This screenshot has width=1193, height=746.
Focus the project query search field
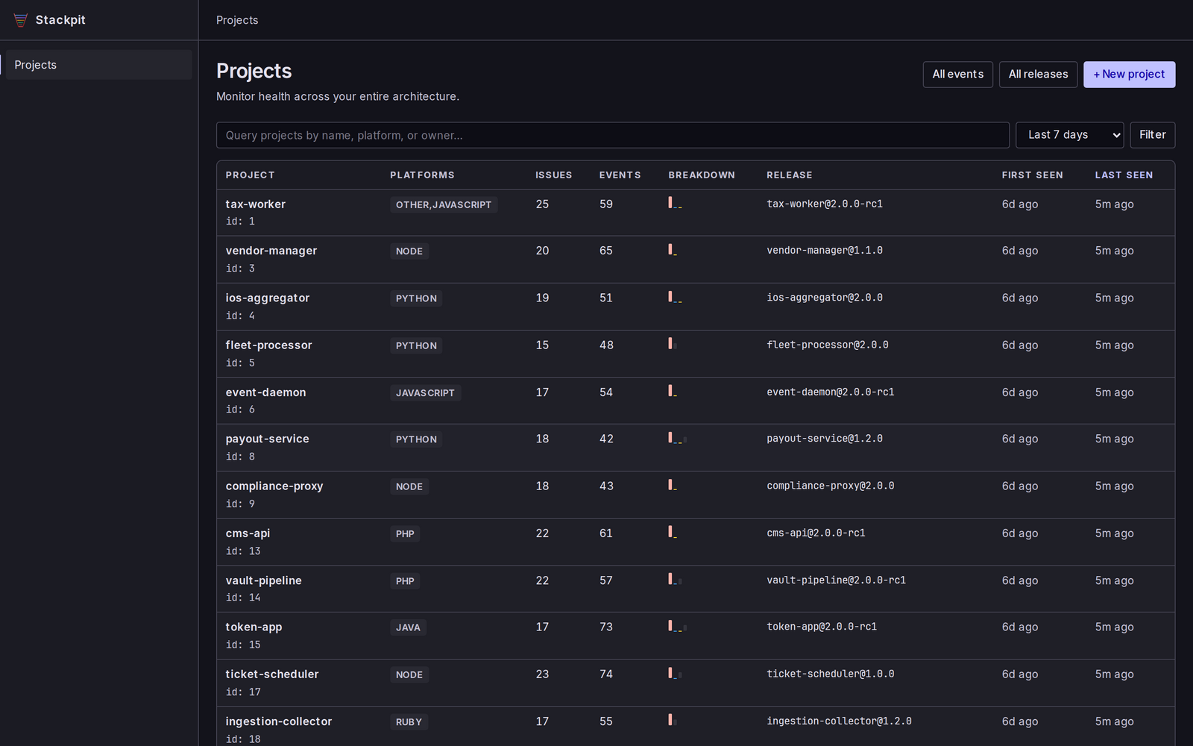612,135
